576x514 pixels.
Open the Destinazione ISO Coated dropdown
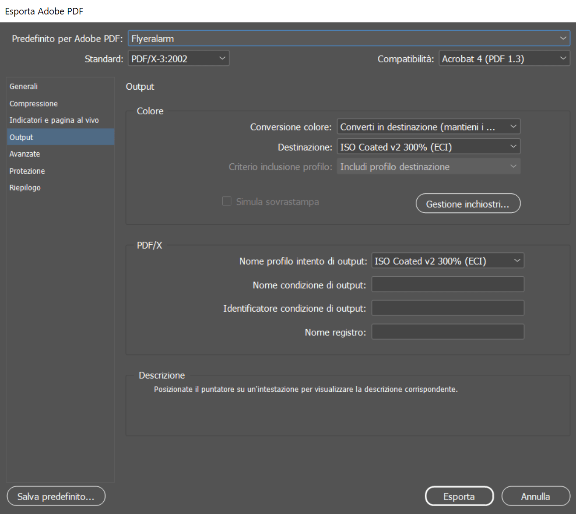pos(428,147)
